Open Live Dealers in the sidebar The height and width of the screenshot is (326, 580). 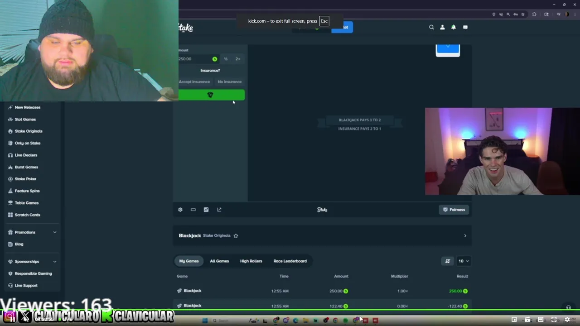(26, 155)
